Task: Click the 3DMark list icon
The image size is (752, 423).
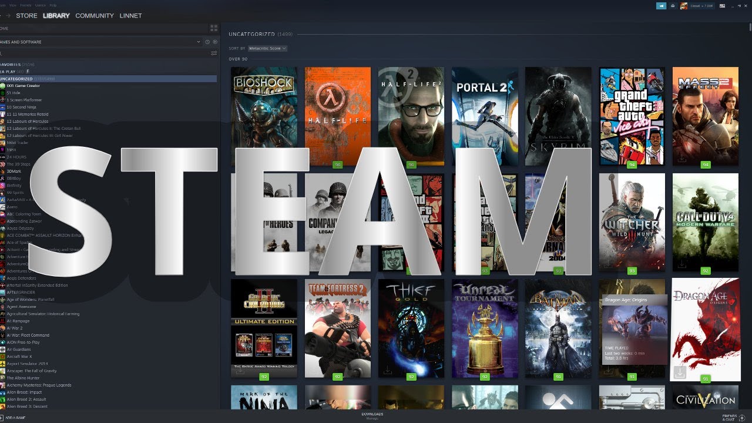Action: click(x=2, y=171)
